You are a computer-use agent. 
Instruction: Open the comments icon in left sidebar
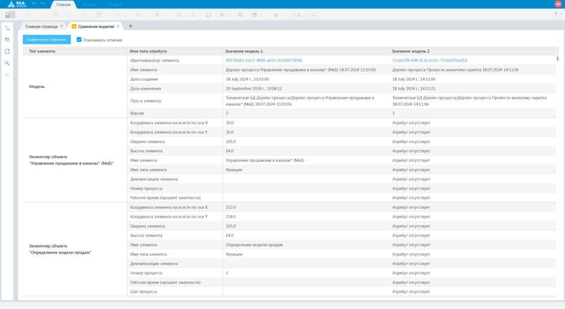tap(7, 75)
